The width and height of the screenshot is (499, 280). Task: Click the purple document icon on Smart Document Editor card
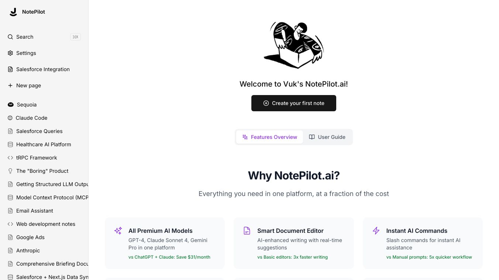247,231
